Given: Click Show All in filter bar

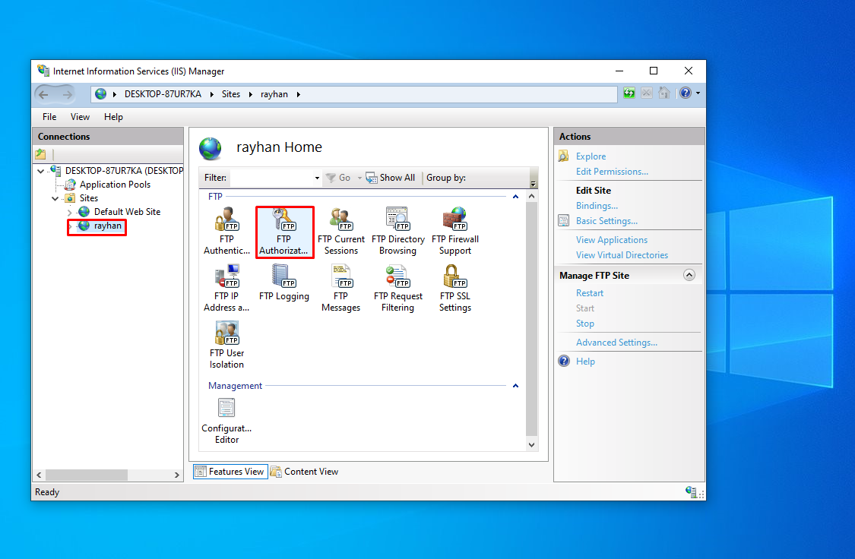Looking at the screenshot, I should tap(391, 178).
